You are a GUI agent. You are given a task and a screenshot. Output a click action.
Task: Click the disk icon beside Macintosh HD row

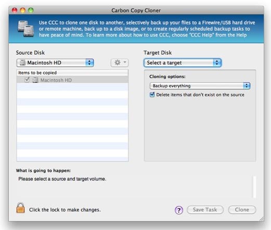(35, 80)
